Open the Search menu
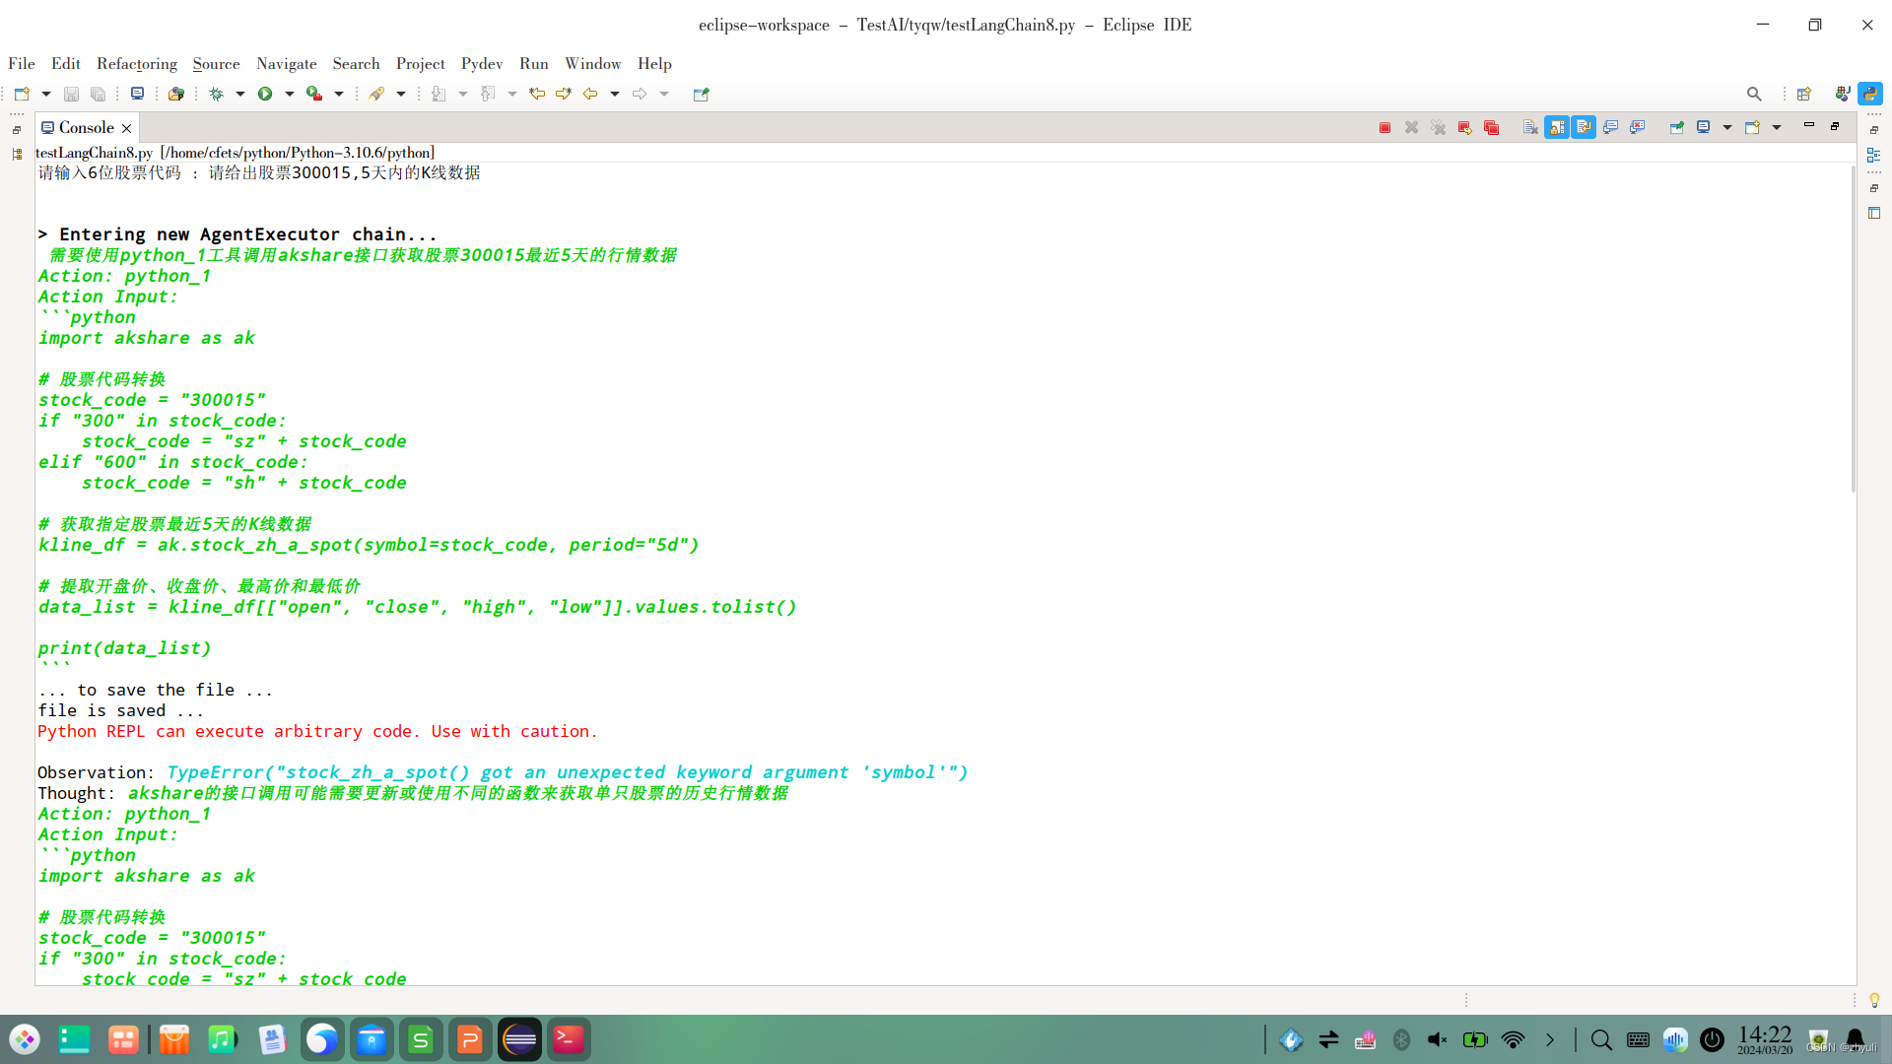Image resolution: width=1892 pixels, height=1064 pixels. (x=356, y=63)
